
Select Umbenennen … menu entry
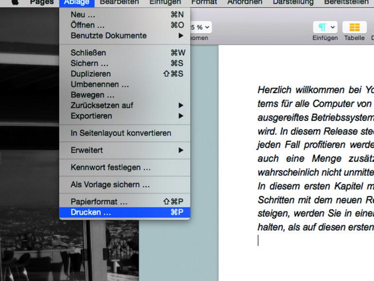(125, 84)
